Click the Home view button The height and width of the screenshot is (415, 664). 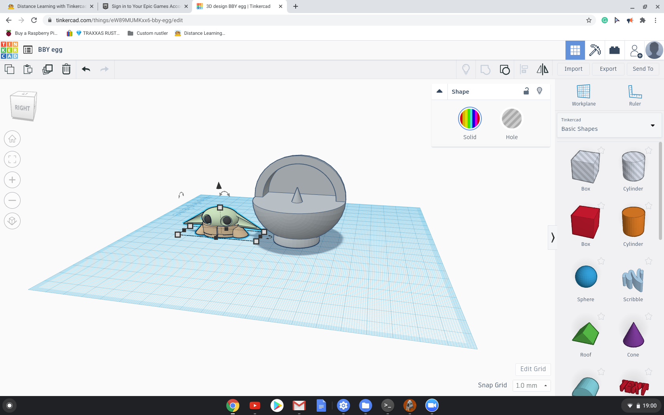click(12, 139)
